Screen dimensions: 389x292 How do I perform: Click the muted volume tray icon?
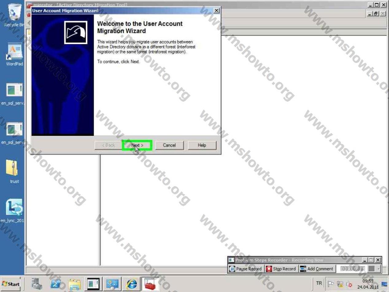(x=349, y=284)
